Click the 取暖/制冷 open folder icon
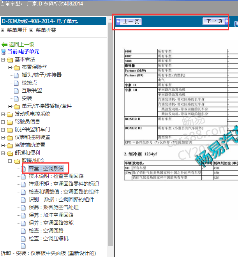The height and width of the screenshot is (257, 238). click(x=17, y=161)
